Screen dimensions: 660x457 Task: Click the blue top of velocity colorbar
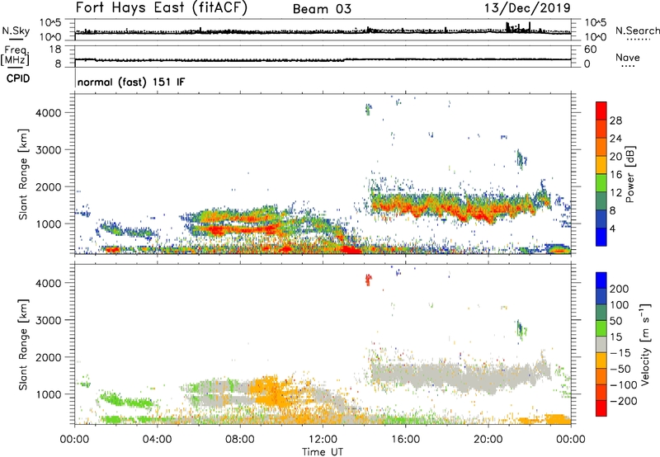[x=601, y=280]
